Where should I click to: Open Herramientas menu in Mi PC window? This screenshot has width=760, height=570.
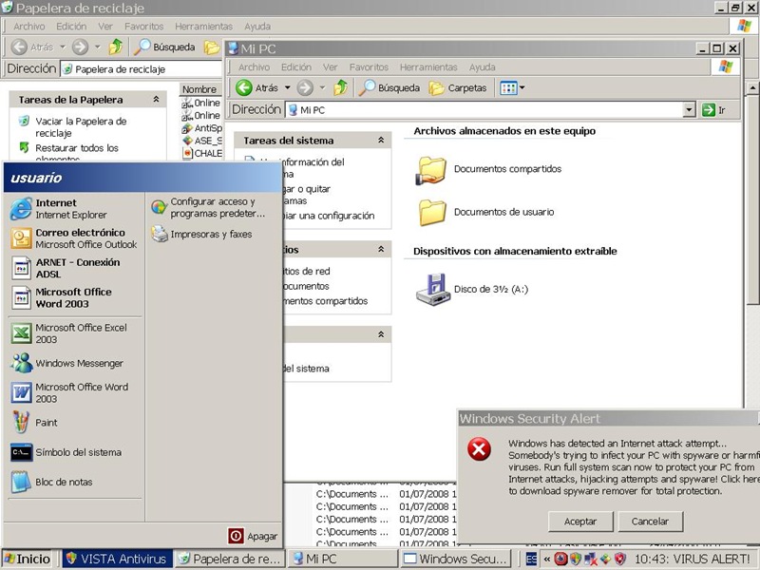[x=428, y=67]
